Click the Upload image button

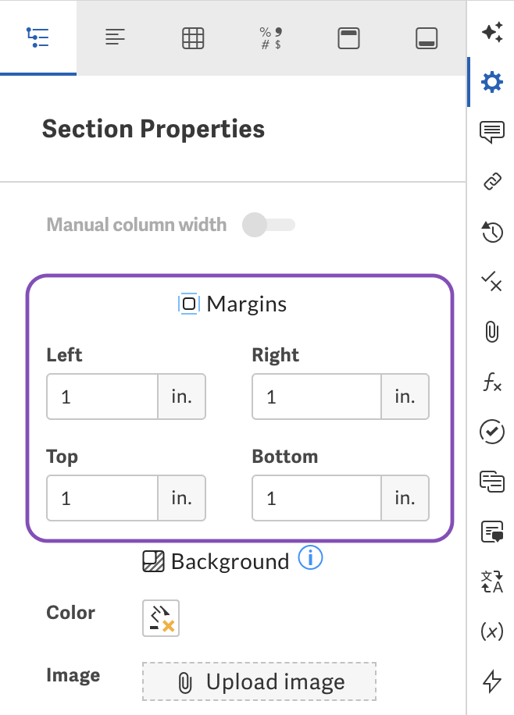[259, 681]
